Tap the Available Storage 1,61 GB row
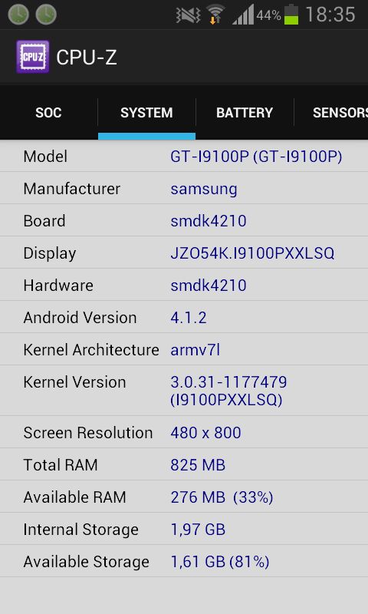This screenshot has width=368, height=614. [184, 561]
